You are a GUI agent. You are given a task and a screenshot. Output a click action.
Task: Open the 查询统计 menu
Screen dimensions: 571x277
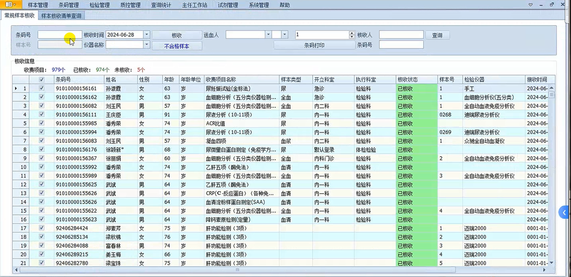[161, 5]
